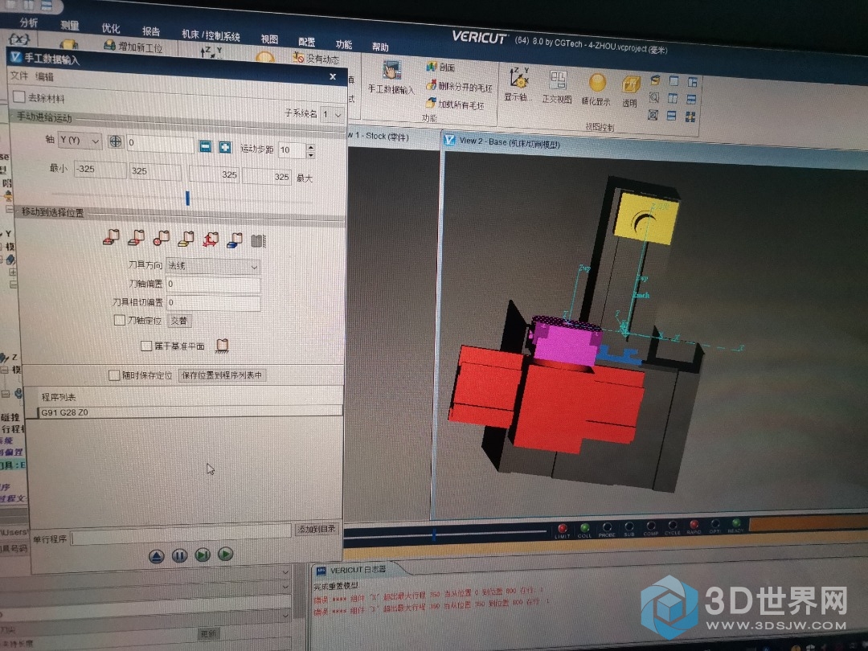Viewport: 868px width, 651px height.
Task: Open the 轴 Y (Y) axis dropdown
Action: click(x=80, y=141)
